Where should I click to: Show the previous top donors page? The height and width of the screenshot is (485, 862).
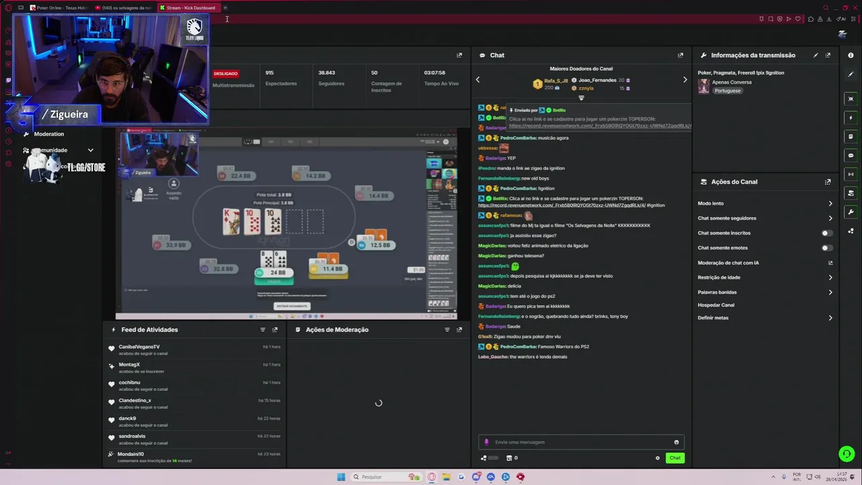click(477, 79)
